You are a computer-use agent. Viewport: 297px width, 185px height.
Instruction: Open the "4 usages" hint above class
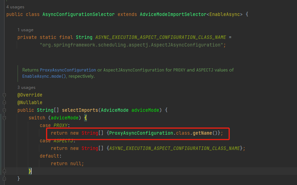click(15, 7)
